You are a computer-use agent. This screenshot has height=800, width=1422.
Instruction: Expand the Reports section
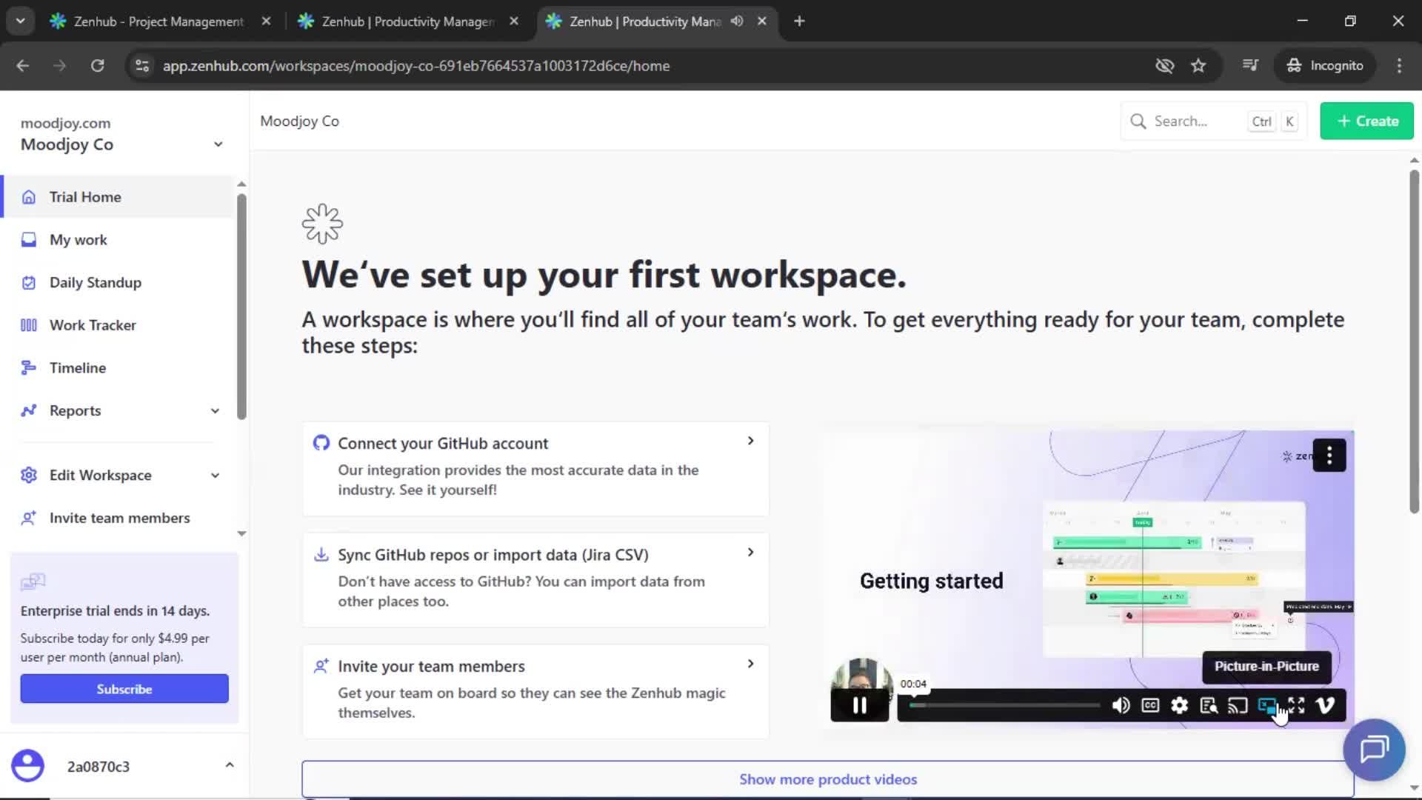[215, 410]
